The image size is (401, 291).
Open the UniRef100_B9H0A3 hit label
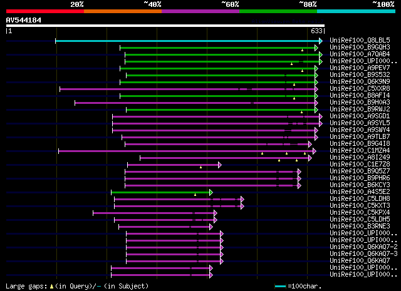click(x=360, y=103)
